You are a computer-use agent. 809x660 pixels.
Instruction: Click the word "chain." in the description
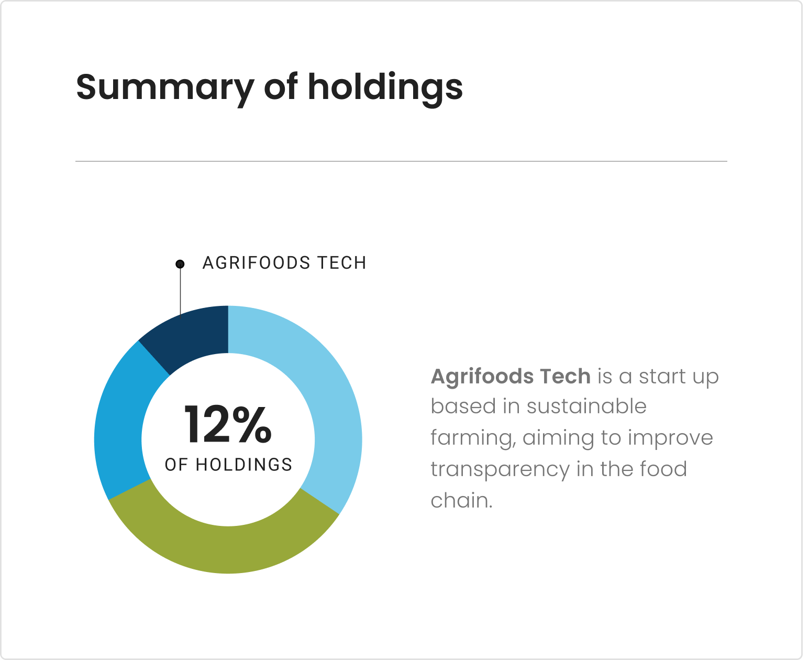pyautogui.click(x=461, y=500)
